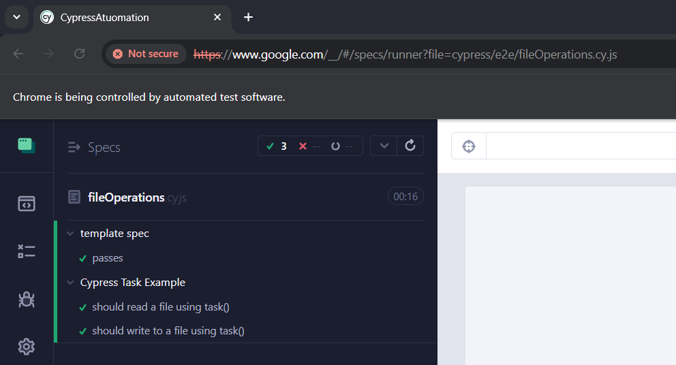Viewport: 676px width, 365px height.
Task: Open the Settings gear sidebar icon
Action: click(27, 347)
